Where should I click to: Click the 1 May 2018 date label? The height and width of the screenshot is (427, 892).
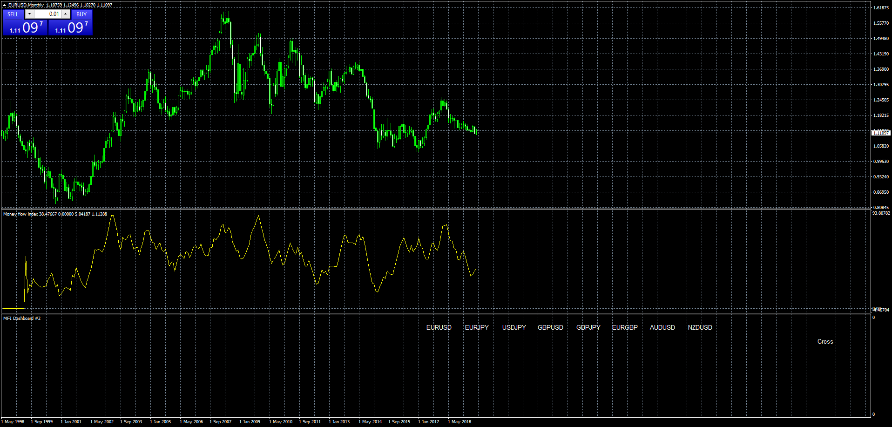click(x=460, y=422)
